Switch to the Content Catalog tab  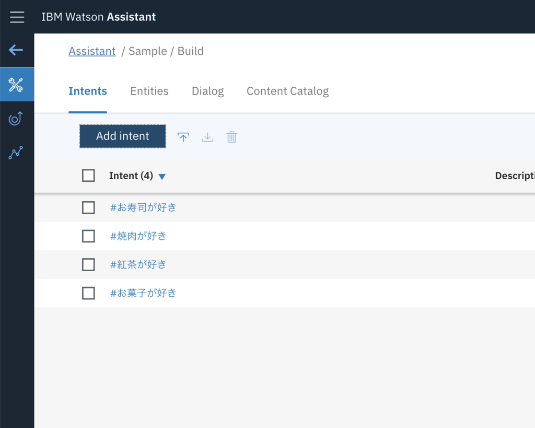point(288,91)
